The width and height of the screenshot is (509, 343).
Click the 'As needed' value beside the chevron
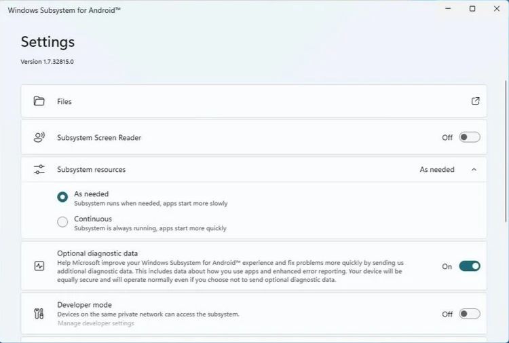tap(437, 170)
